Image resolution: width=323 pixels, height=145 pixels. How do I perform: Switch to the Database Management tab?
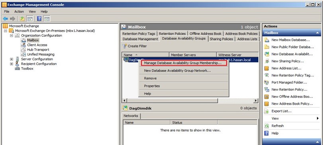[x=140, y=39]
